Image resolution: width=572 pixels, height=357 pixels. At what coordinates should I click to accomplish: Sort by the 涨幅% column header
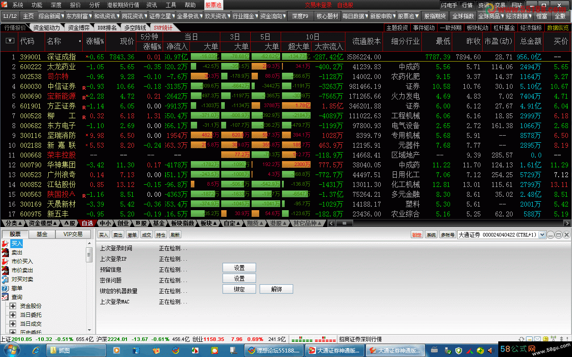[x=95, y=41]
